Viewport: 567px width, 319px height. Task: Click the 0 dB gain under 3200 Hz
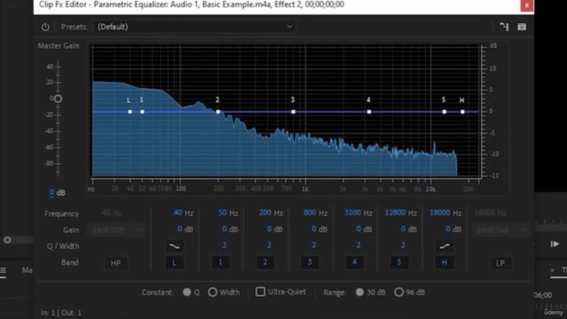[x=358, y=229]
